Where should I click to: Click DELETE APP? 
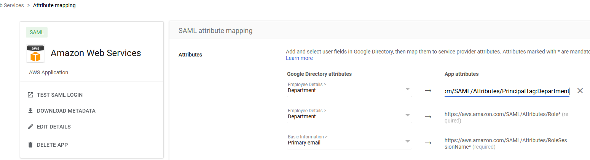(53, 145)
